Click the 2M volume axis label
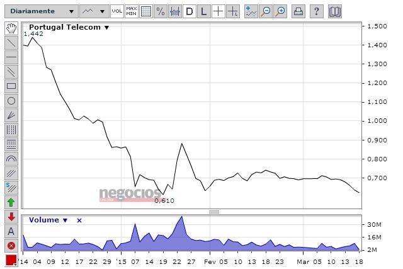The height and width of the screenshot is (269, 403). pyautogui.click(x=372, y=249)
